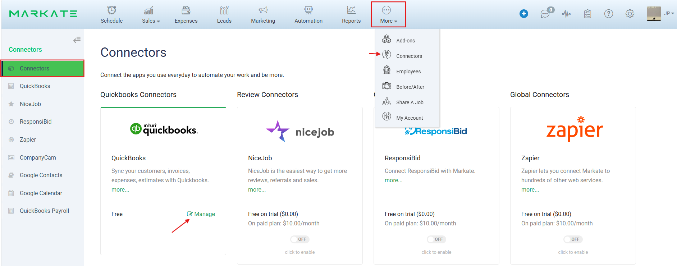Open the Schedule clock icon

click(x=112, y=10)
